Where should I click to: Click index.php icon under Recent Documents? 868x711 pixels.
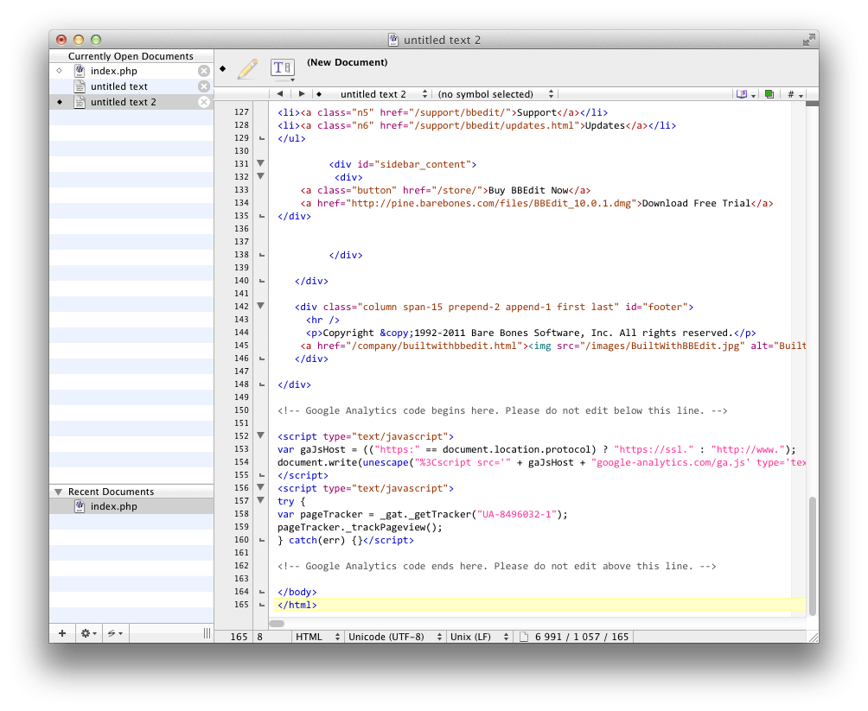click(80, 506)
